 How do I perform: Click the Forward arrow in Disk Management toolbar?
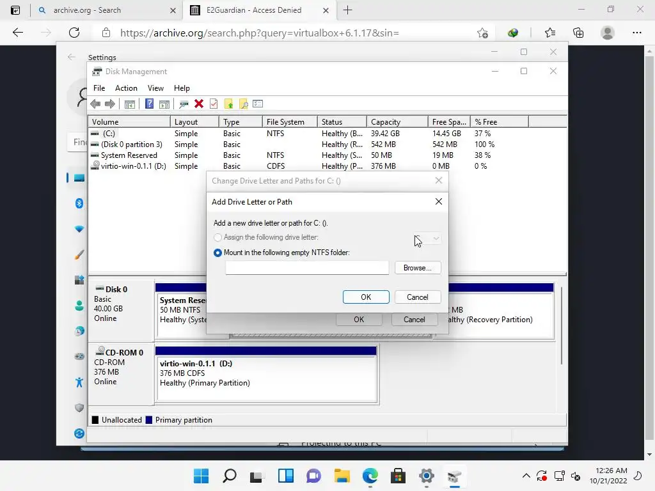pyautogui.click(x=110, y=104)
